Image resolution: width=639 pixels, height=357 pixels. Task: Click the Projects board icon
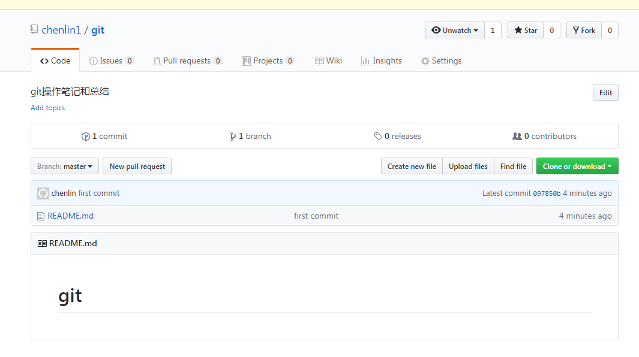click(246, 61)
